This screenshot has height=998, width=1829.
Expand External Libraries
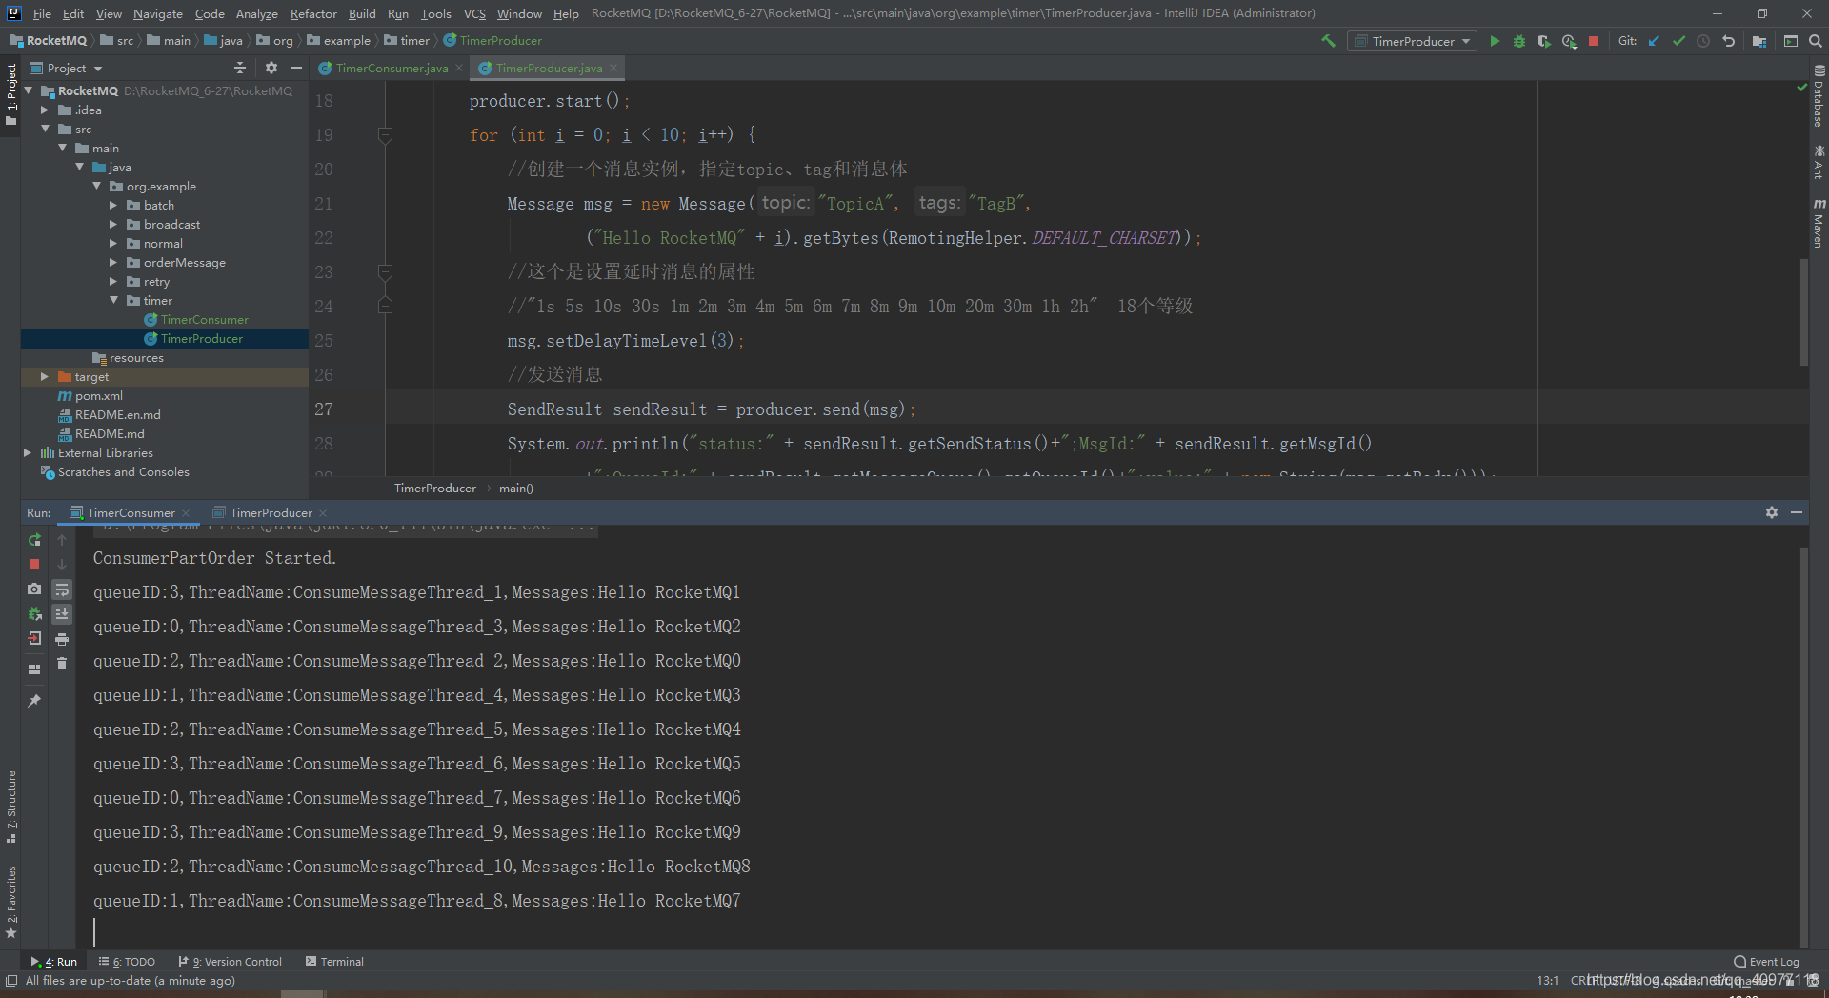[x=27, y=452]
